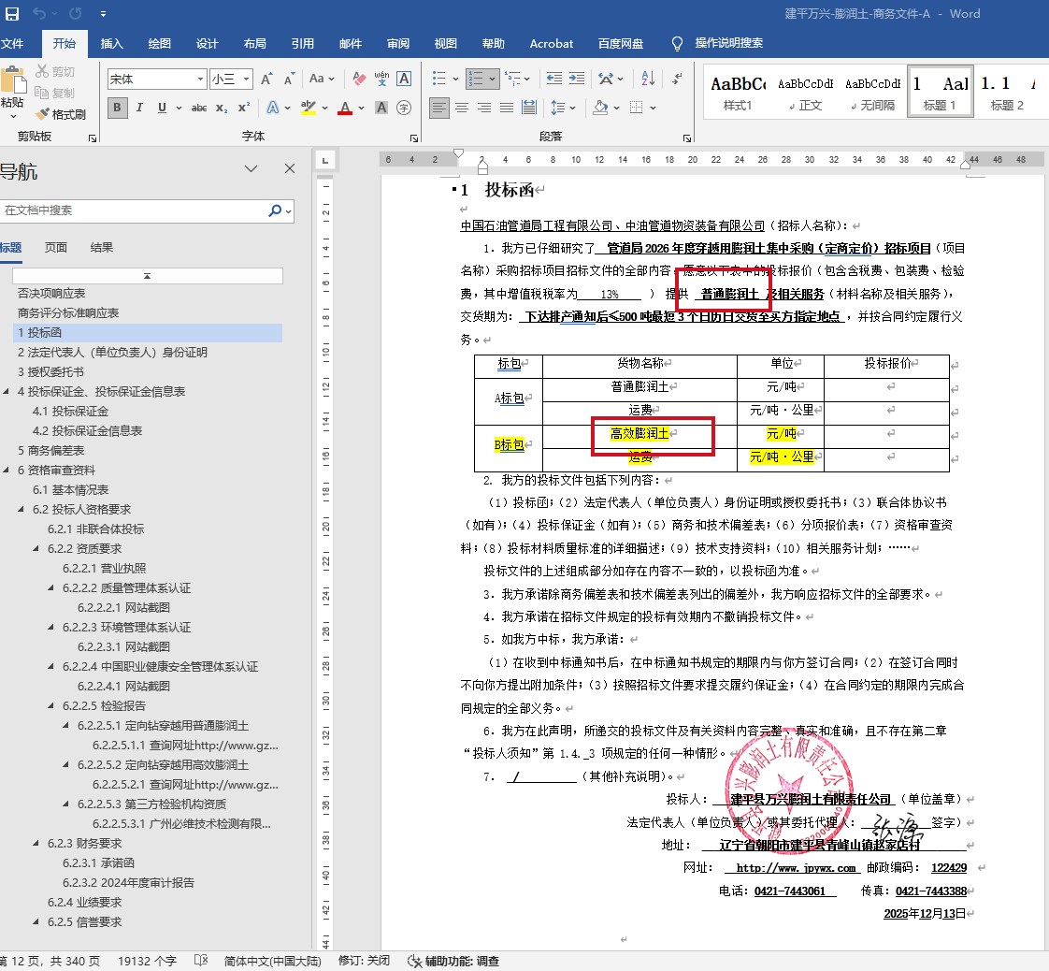Search the document with magnifier icon
The width and height of the screenshot is (1049, 971).
click(x=274, y=210)
